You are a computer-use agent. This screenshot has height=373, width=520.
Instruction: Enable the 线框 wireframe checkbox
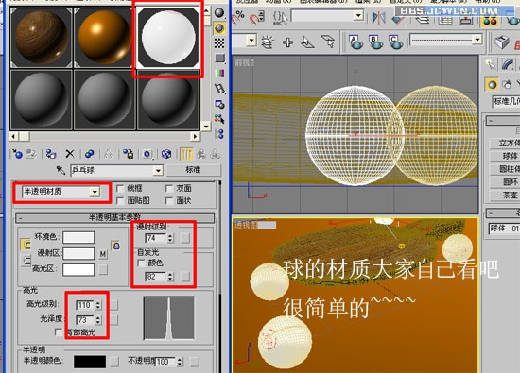click(120, 189)
